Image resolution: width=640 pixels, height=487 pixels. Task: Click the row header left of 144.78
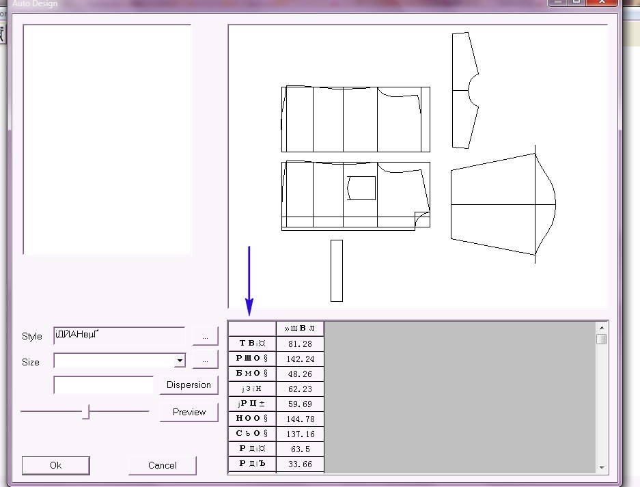[252, 419]
